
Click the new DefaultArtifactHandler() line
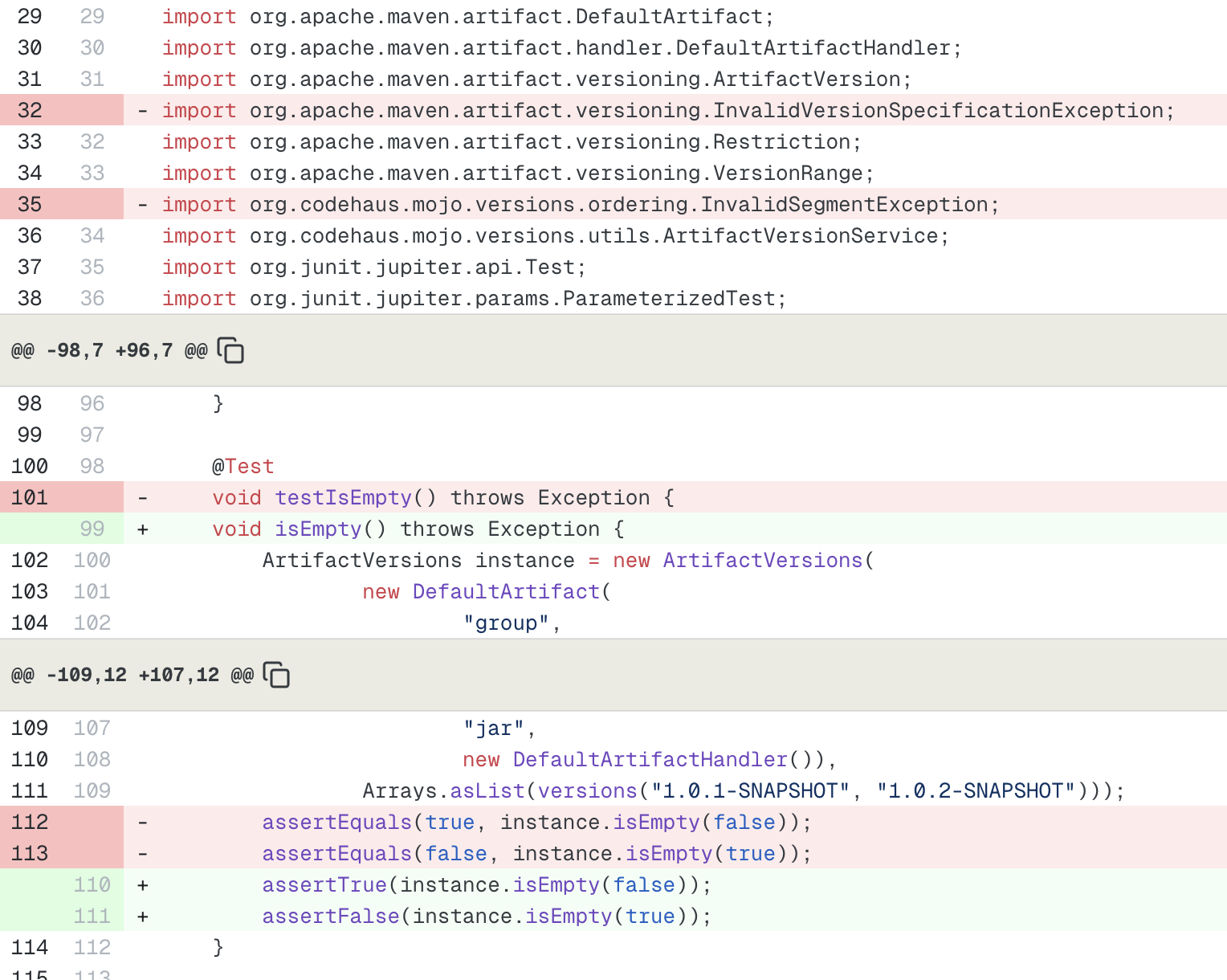pos(650,759)
